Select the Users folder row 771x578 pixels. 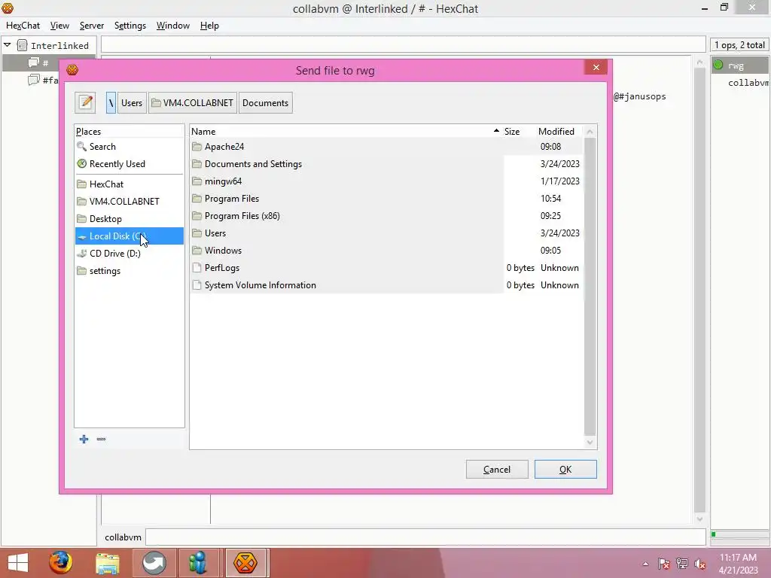pos(386,233)
